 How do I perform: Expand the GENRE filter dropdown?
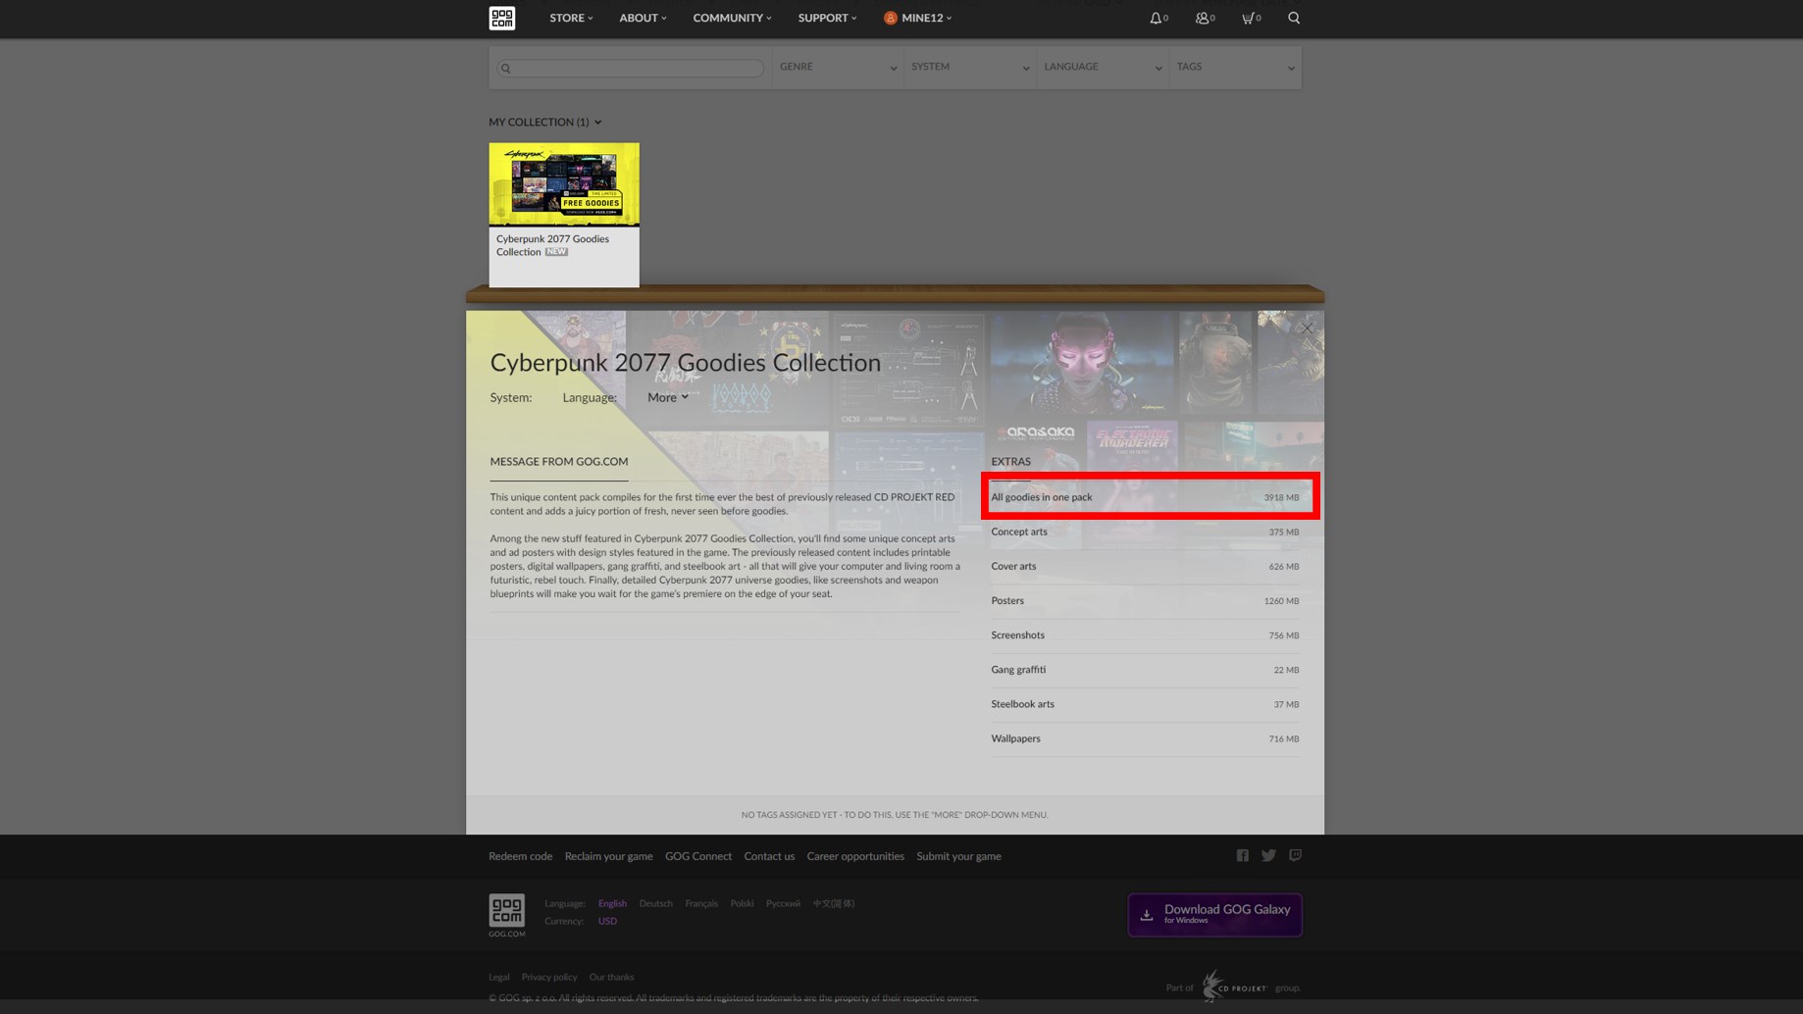838,67
